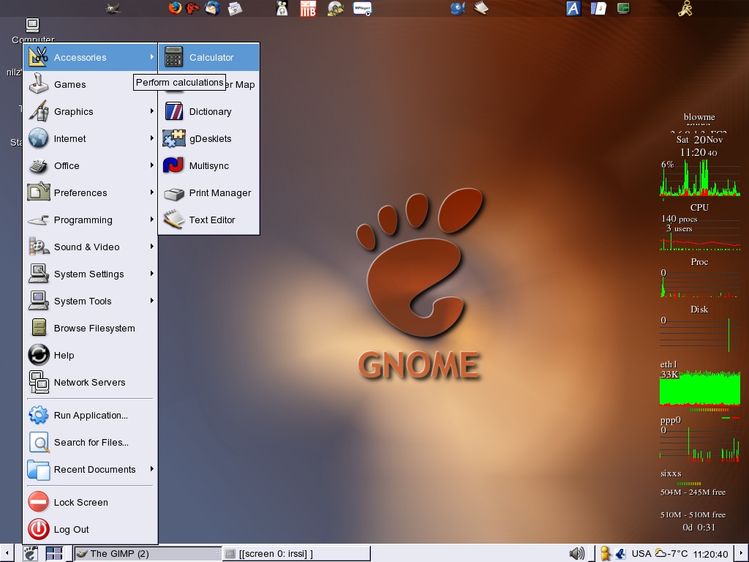
Task: Click the green monitor launcher icon
Action: point(623,8)
